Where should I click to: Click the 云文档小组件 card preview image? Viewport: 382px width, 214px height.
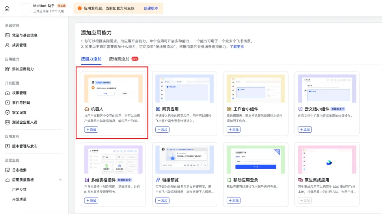[327, 89]
